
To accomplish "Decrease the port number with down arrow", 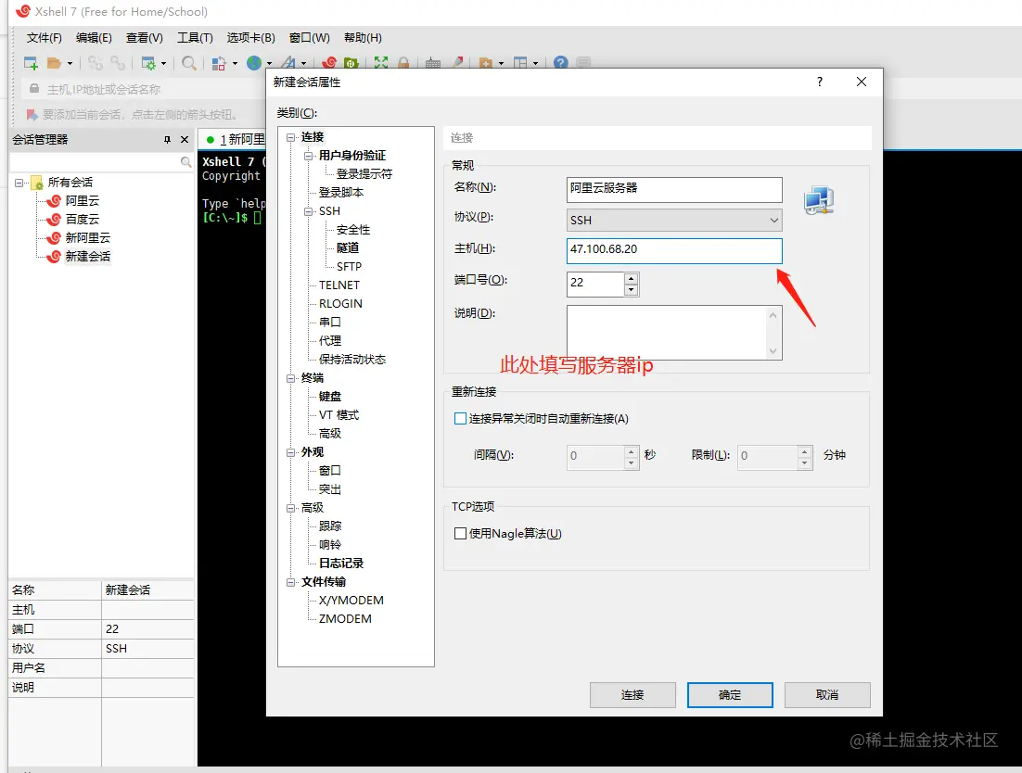I will pyautogui.click(x=631, y=290).
